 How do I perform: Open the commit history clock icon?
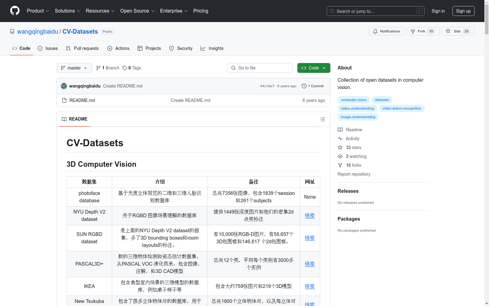point(304,86)
